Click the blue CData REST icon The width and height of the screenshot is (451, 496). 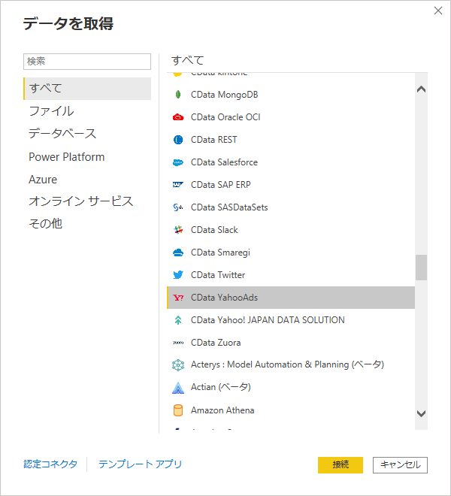pos(178,140)
